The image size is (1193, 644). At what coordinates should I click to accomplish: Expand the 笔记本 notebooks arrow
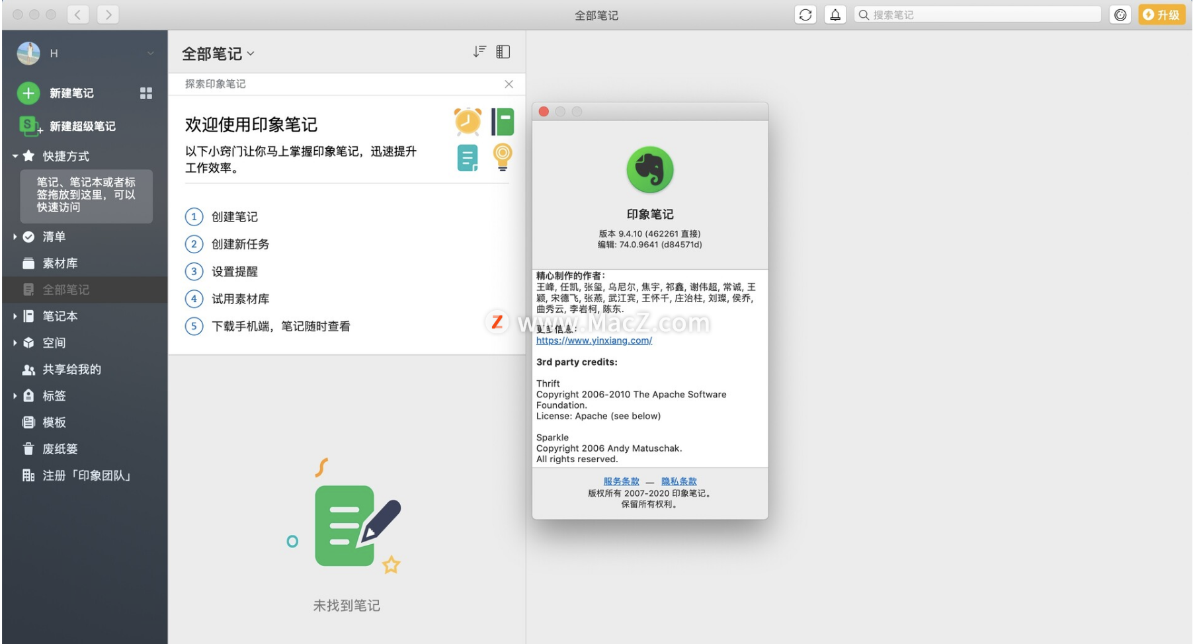click(15, 316)
